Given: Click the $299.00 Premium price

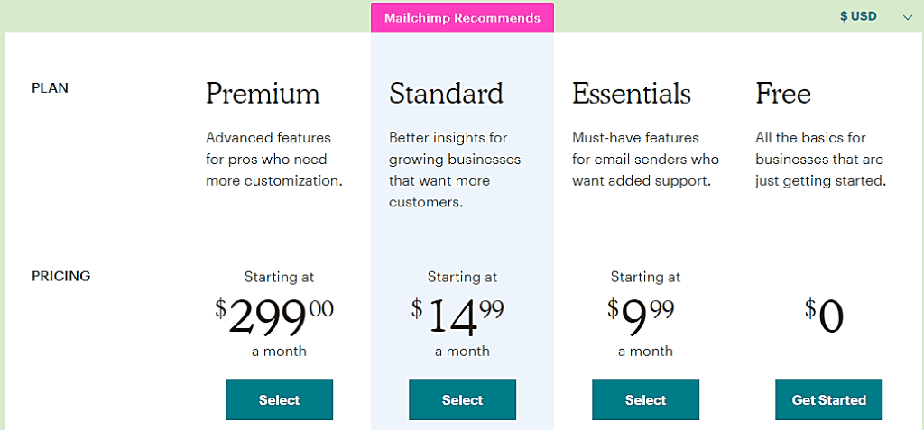Looking at the screenshot, I should click(274, 317).
